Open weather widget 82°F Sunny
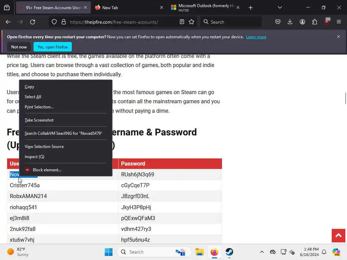This screenshot has width=347, height=260. 18,252
